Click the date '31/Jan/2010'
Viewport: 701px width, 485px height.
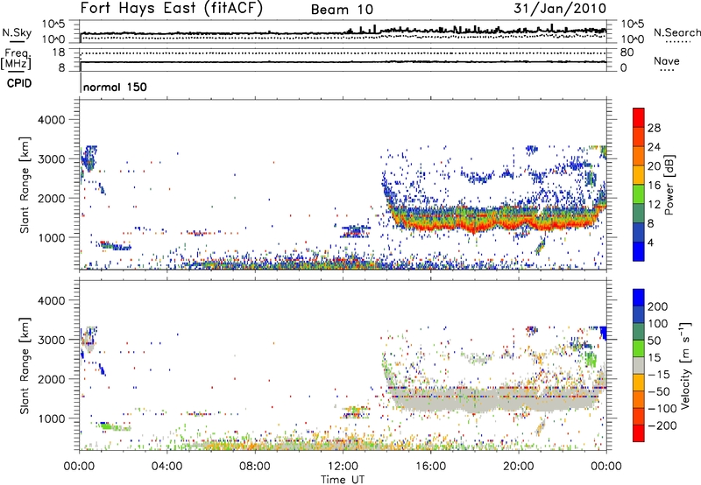pyautogui.click(x=560, y=9)
